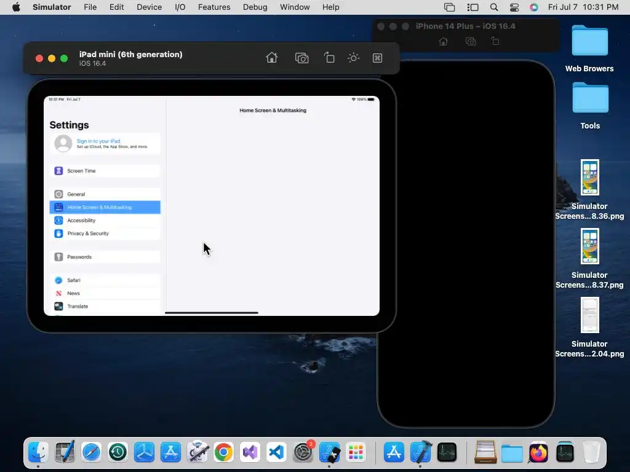Take a screenshot of the iPad mini simulator

(301, 58)
